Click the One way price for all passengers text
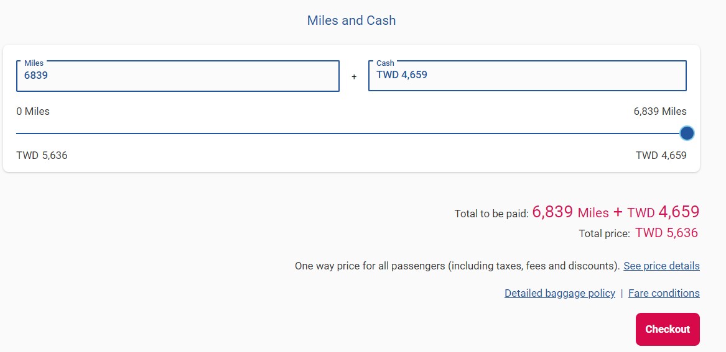 click(457, 266)
